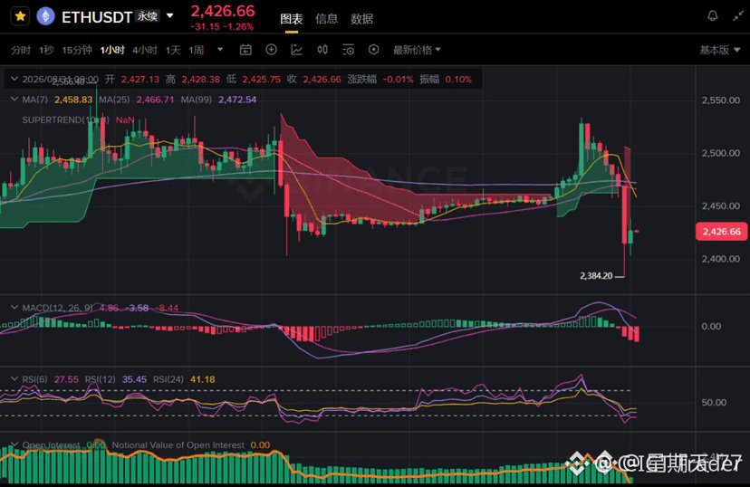Screen dimensions: 750x487
Task: Collapse the RSI indicator panel
Action: pos(14,379)
